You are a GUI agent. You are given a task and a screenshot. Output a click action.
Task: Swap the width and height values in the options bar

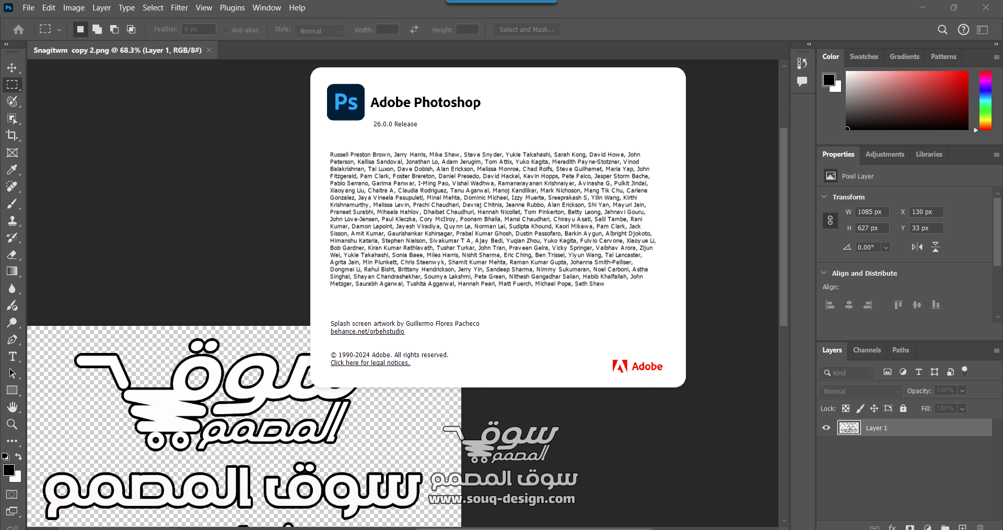(x=414, y=30)
